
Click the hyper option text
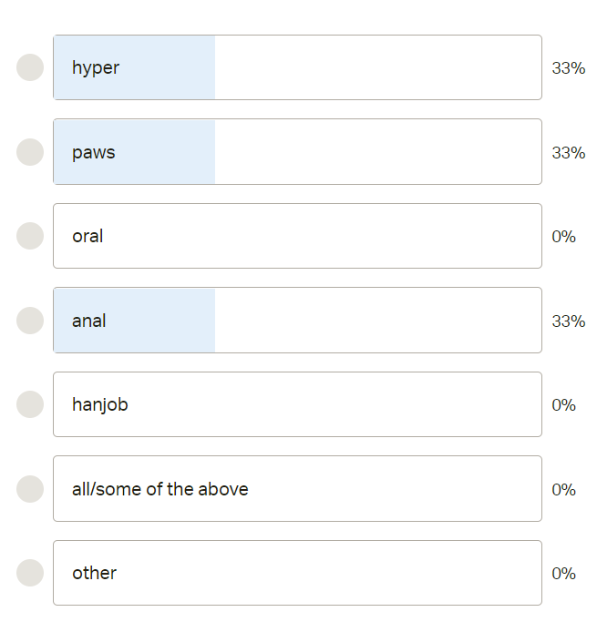[x=96, y=67]
